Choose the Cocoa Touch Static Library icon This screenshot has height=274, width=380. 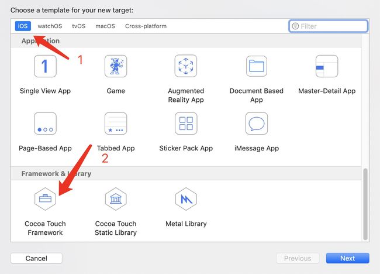(x=116, y=199)
